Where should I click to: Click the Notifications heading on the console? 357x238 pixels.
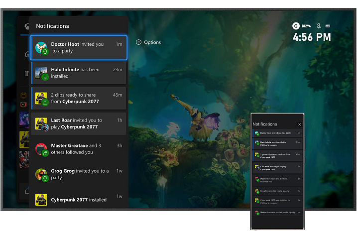(x=52, y=26)
